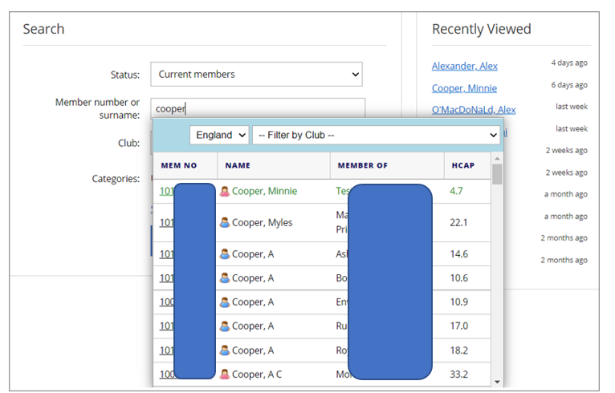The height and width of the screenshot is (393, 615).
Task: Click the 10.6 handicap value
Action: pyautogui.click(x=459, y=278)
